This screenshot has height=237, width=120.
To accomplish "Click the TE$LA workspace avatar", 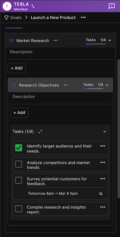I will pos(7,6).
